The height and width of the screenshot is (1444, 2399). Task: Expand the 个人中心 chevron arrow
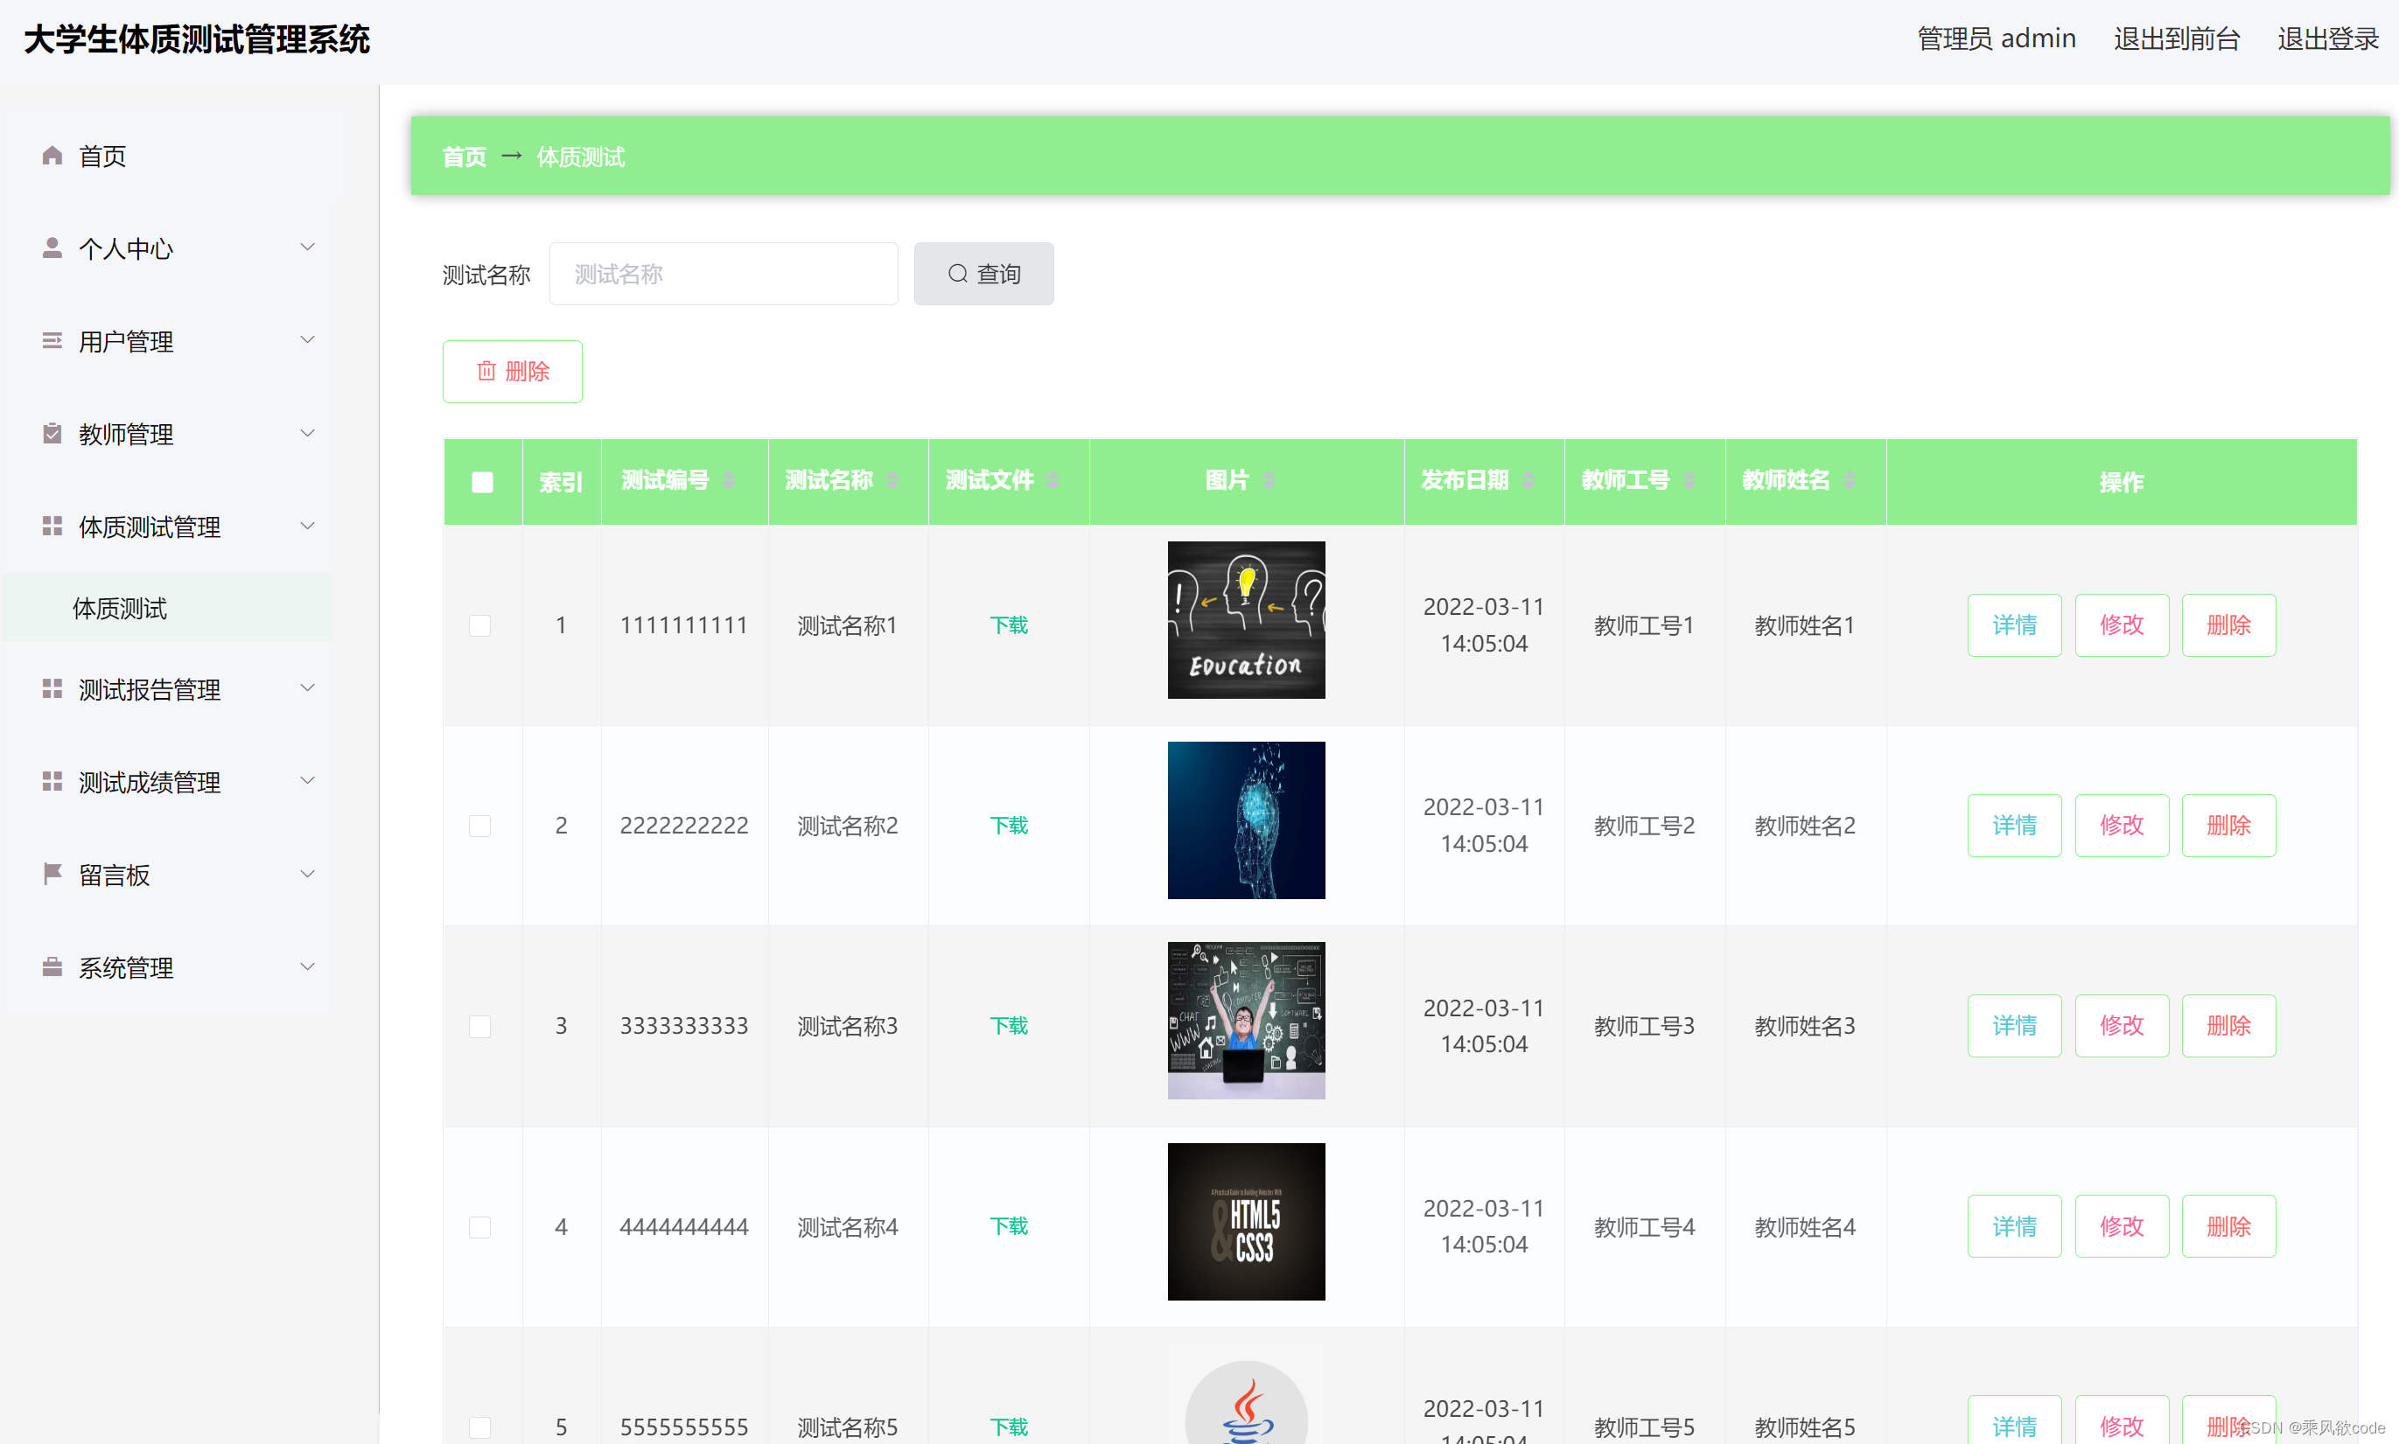point(308,248)
